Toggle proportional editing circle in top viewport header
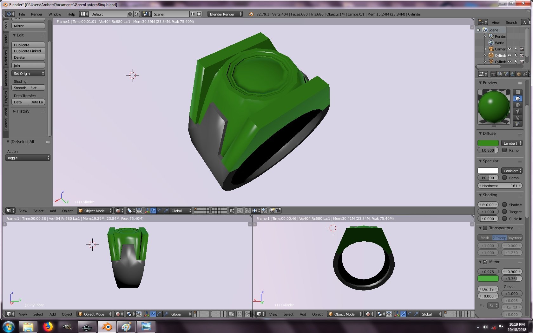Viewport: 533px width, 333px height. pos(240,211)
